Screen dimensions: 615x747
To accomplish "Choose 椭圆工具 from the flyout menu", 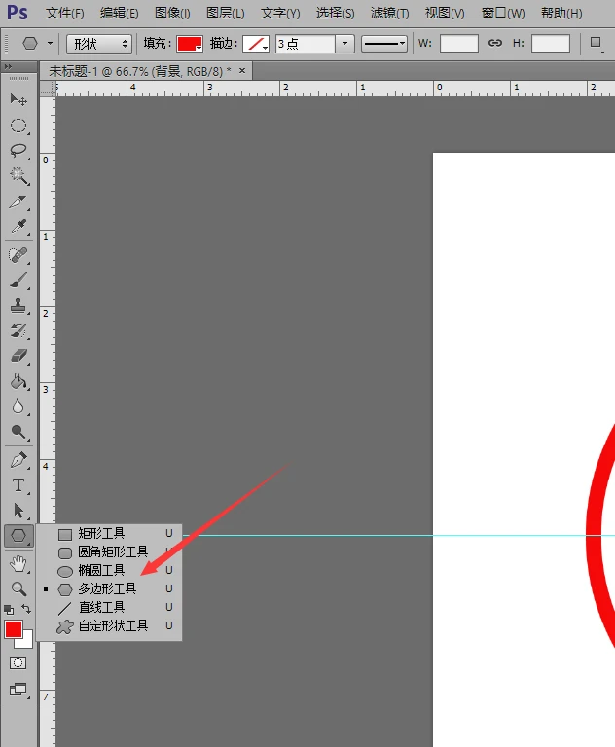I will coord(101,571).
